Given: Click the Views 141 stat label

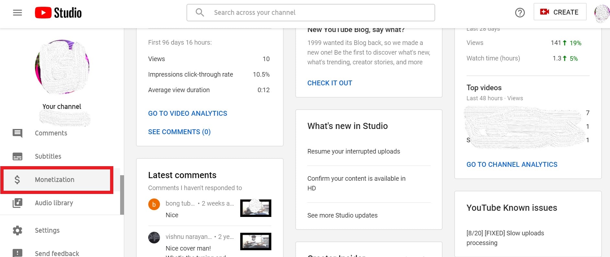Looking at the screenshot, I should pos(475,43).
